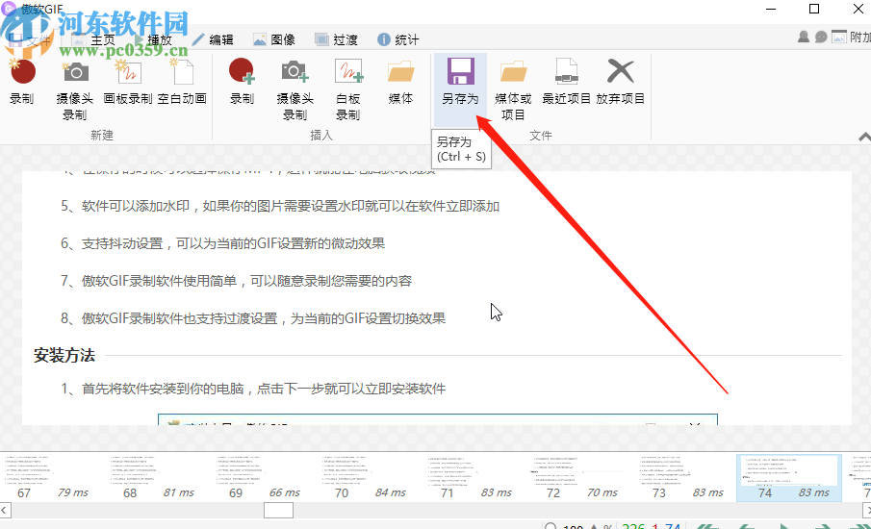Insert 媒体 media file
The width and height of the screenshot is (871, 529).
400,82
